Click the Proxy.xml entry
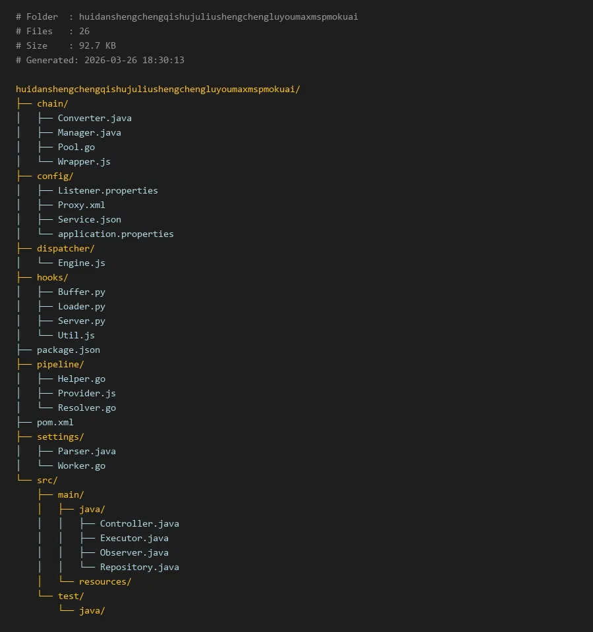593x632 pixels. point(81,205)
